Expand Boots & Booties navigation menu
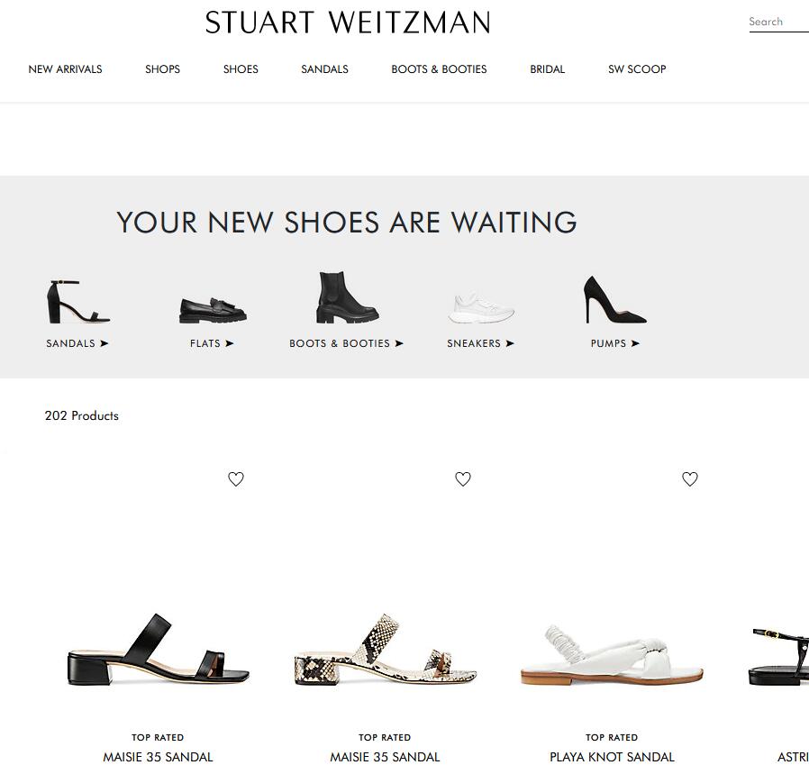The width and height of the screenshot is (809, 765). tap(439, 69)
